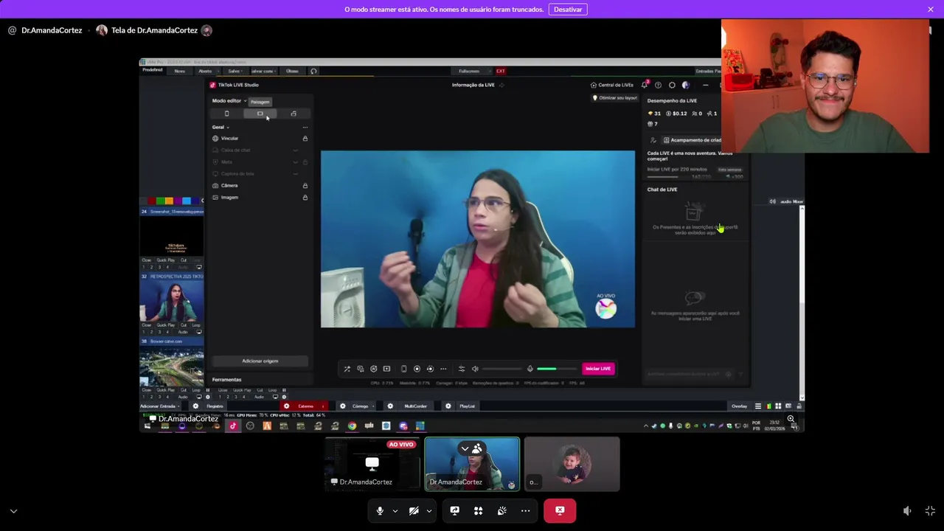Open Geral scene more options ellipsis
944x531 pixels.
pos(305,127)
